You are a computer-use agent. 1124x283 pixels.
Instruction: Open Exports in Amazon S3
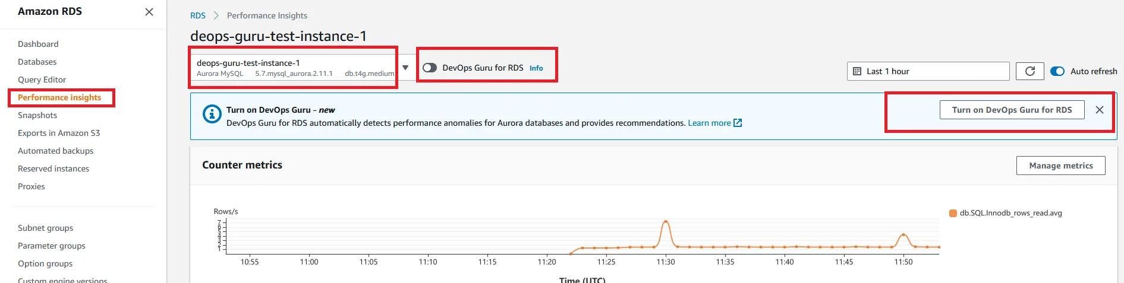[x=59, y=133]
